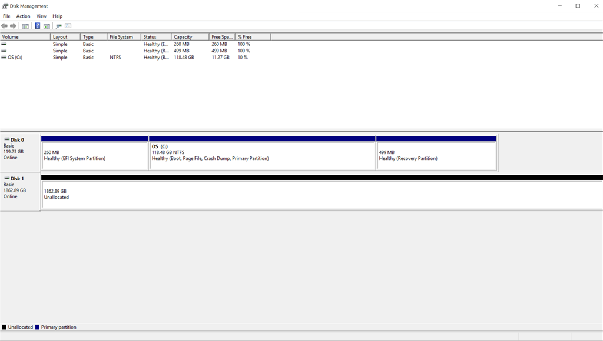The width and height of the screenshot is (603, 341).
Task: Click the 11.27 GB free space cell
Action: [x=220, y=57]
